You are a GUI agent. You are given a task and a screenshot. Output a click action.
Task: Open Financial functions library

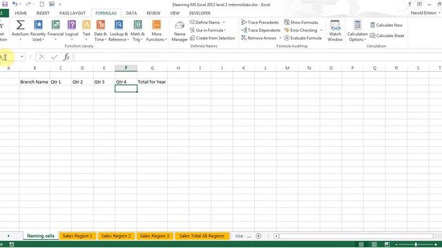[x=55, y=30]
